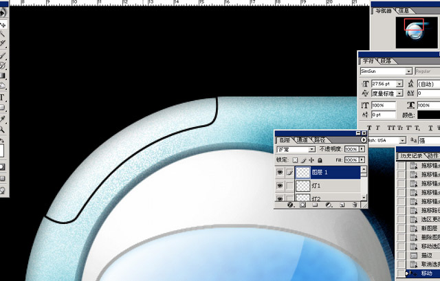Open the SimSun font family dropdown
Image resolution: width=440 pixels, height=281 pixels.
(x=408, y=71)
